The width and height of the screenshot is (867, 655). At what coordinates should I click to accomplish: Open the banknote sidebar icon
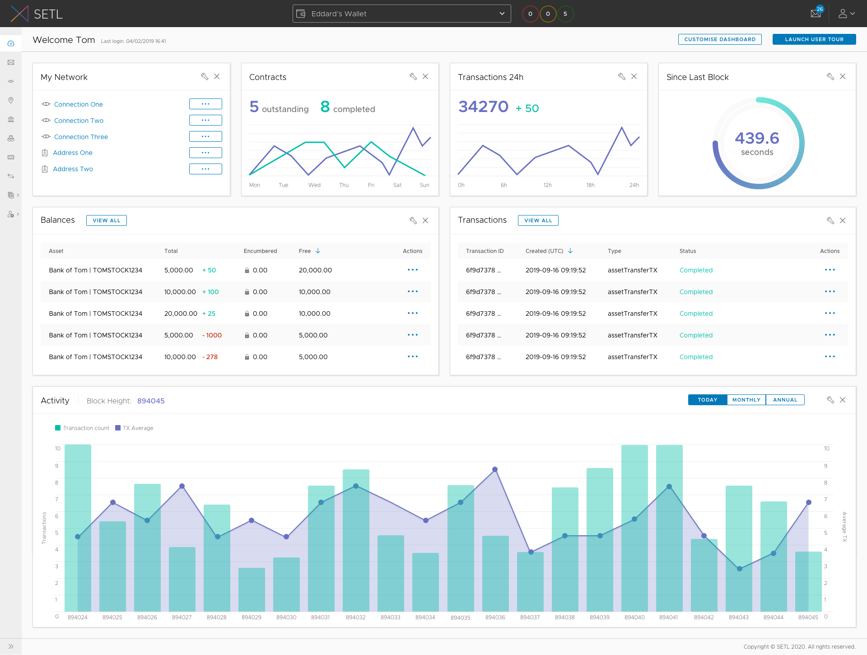[x=11, y=157]
